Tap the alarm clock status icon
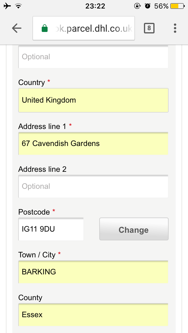Viewport: 188px width, 333px height. [x=147, y=6]
